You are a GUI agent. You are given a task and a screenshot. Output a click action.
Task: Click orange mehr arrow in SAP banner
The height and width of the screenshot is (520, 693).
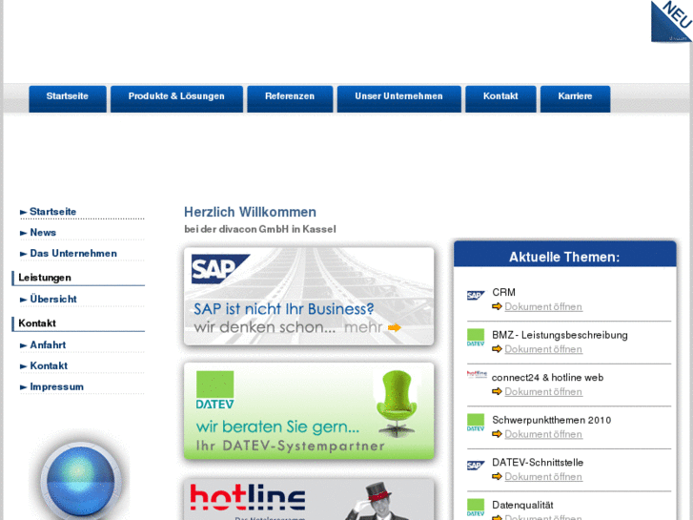click(395, 327)
